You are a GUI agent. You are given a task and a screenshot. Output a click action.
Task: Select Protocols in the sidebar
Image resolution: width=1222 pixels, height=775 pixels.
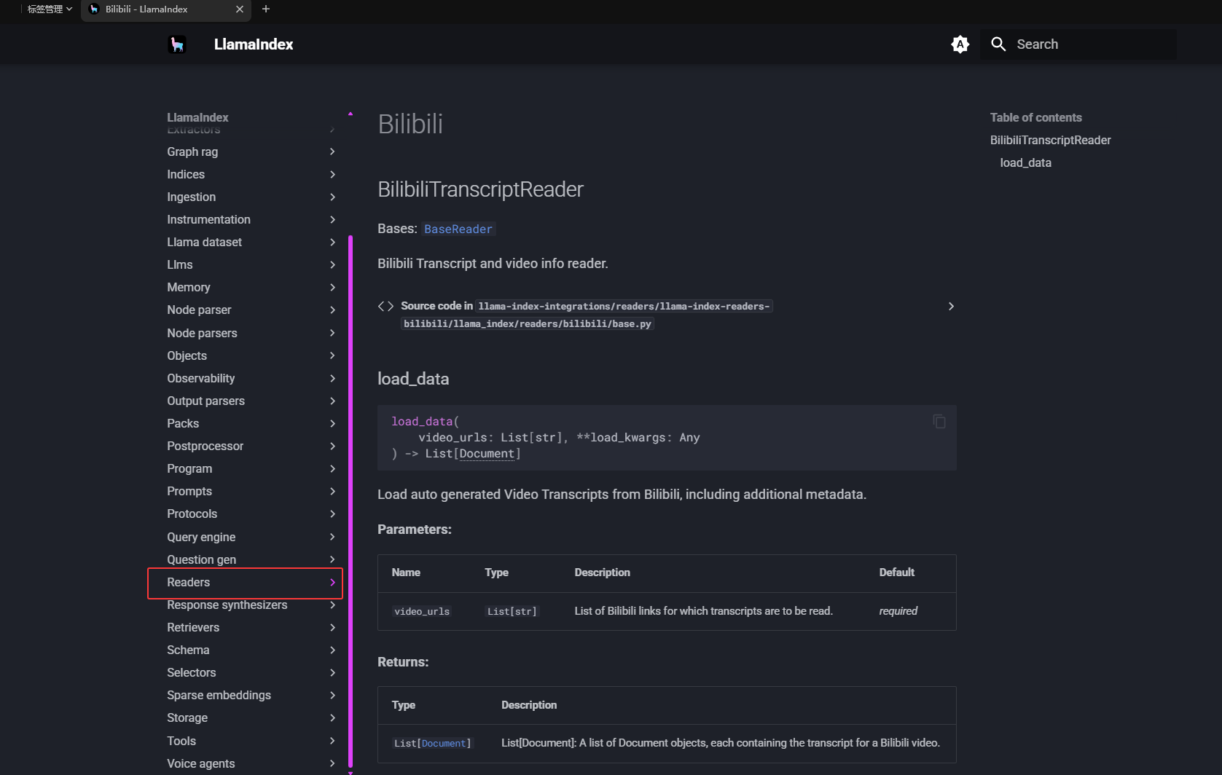point(192,514)
